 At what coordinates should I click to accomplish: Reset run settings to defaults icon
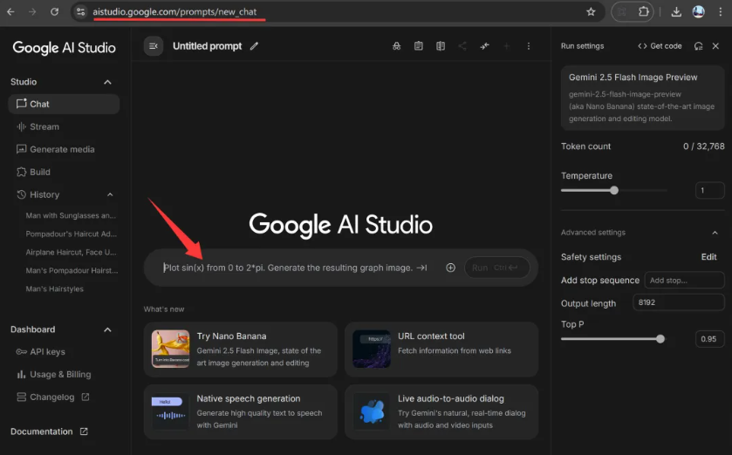click(x=698, y=46)
